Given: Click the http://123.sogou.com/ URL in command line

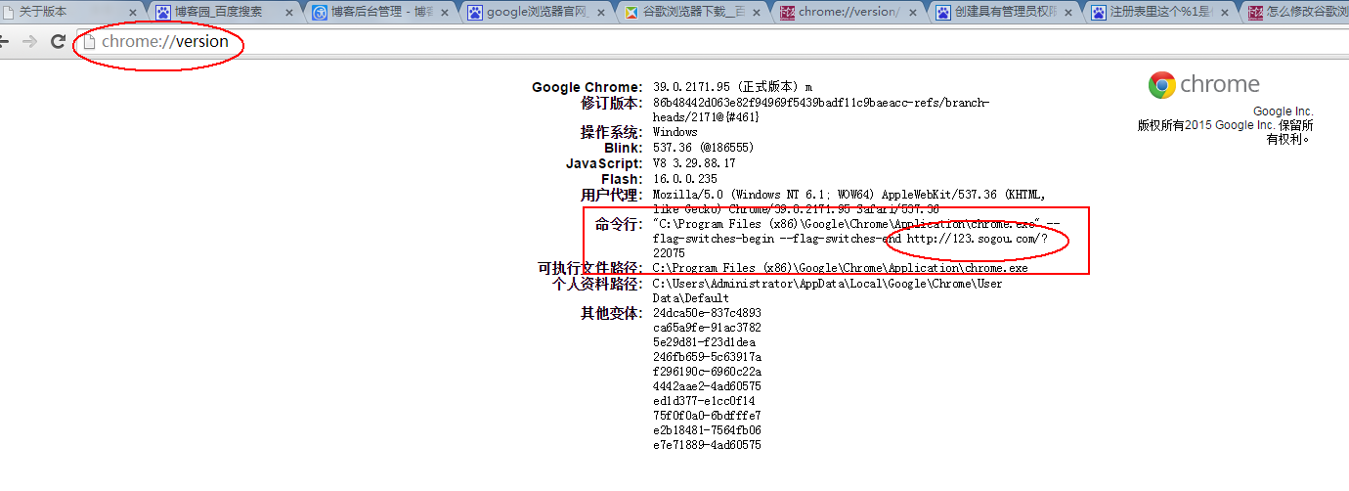Looking at the screenshot, I should point(977,239).
